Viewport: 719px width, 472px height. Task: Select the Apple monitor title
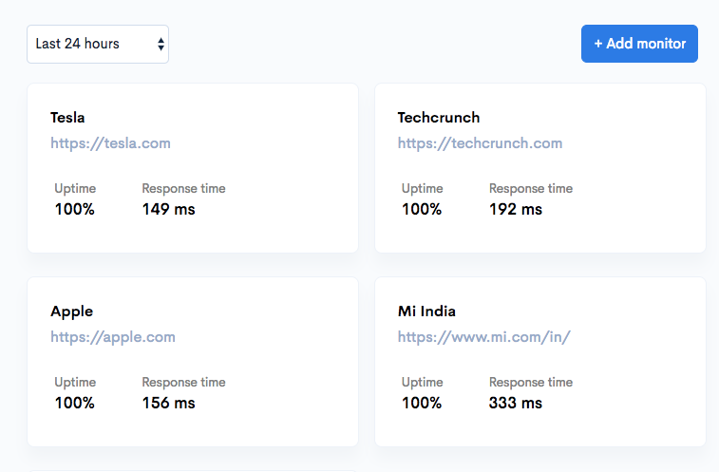point(71,312)
